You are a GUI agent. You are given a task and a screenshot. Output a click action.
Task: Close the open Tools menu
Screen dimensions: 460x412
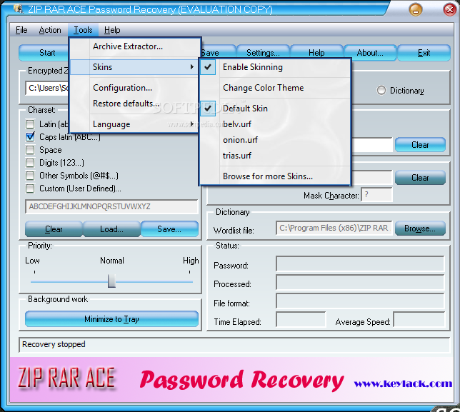83,30
